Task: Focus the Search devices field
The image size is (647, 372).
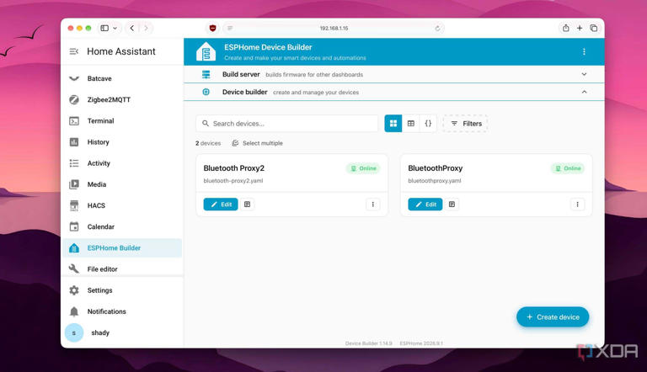Action: 286,124
